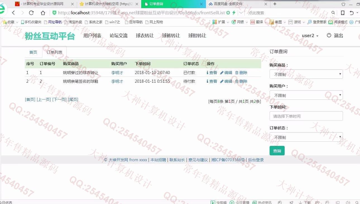
Task: Open the 足球导航 bookmark
Action: pyautogui.click(x=134, y=22)
